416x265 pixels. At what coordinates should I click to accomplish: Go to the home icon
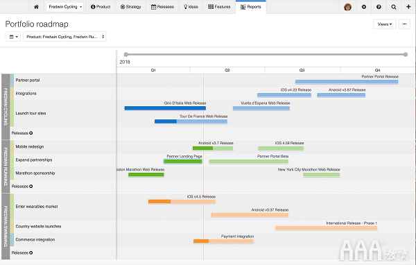tap(36, 7)
